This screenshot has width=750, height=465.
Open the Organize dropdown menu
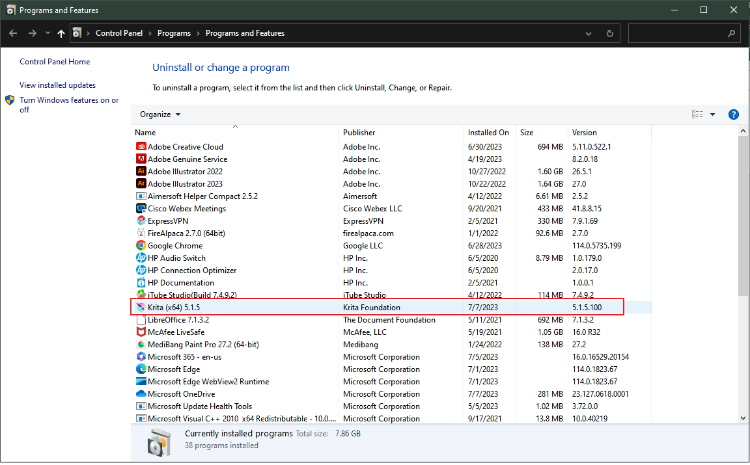tap(160, 114)
